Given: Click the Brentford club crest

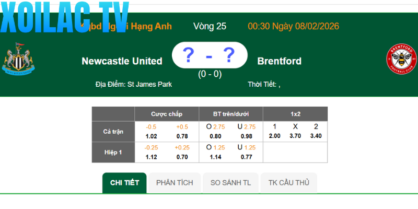Looking at the screenshot, I should click(401, 61).
